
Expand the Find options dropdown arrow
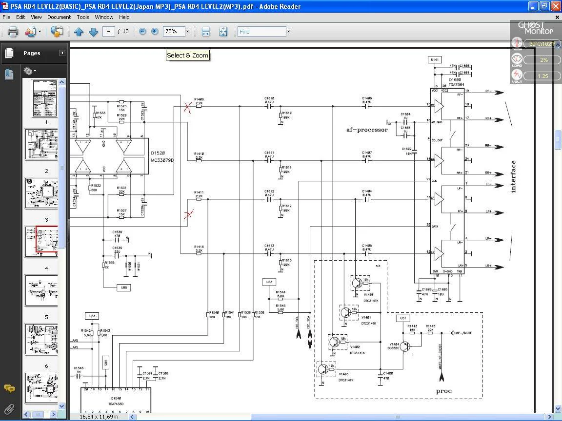click(x=288, y=32)
